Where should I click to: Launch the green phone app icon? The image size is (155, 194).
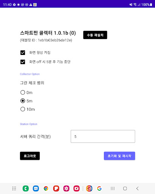[x=26, y=188]
